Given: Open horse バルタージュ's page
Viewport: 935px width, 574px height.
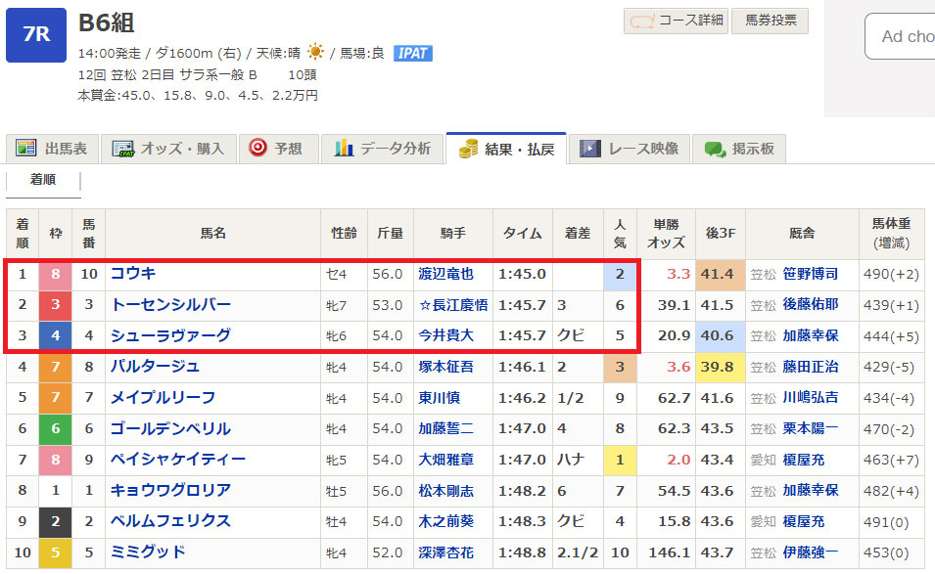Looking at the screenshot, I should tap(155, 367).
